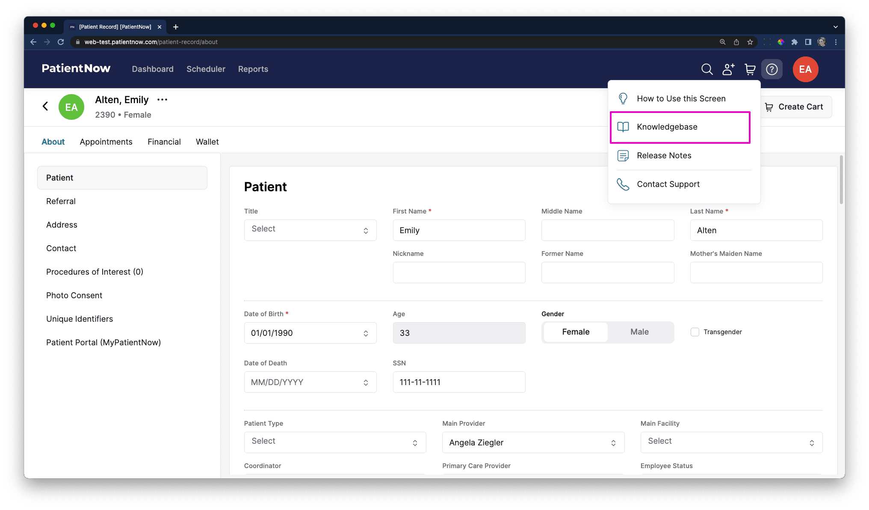This screenshot has width=869, height=510.
Task: Select the Knowledgebase book icon
Action: tap(623, 127)
